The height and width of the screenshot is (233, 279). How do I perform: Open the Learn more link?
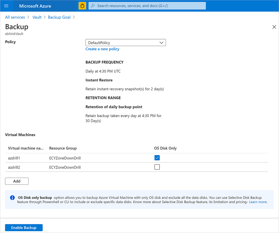(x=258, y=201)
